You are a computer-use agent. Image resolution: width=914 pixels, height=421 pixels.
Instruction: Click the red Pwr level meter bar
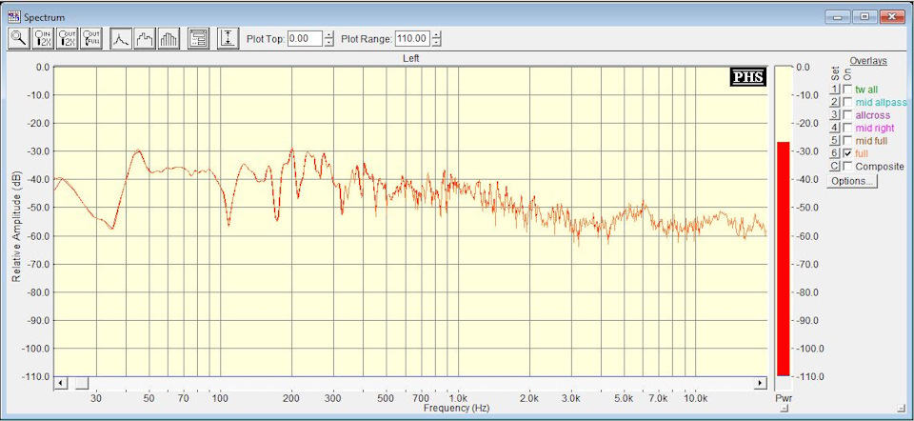(x=783, y=258)
